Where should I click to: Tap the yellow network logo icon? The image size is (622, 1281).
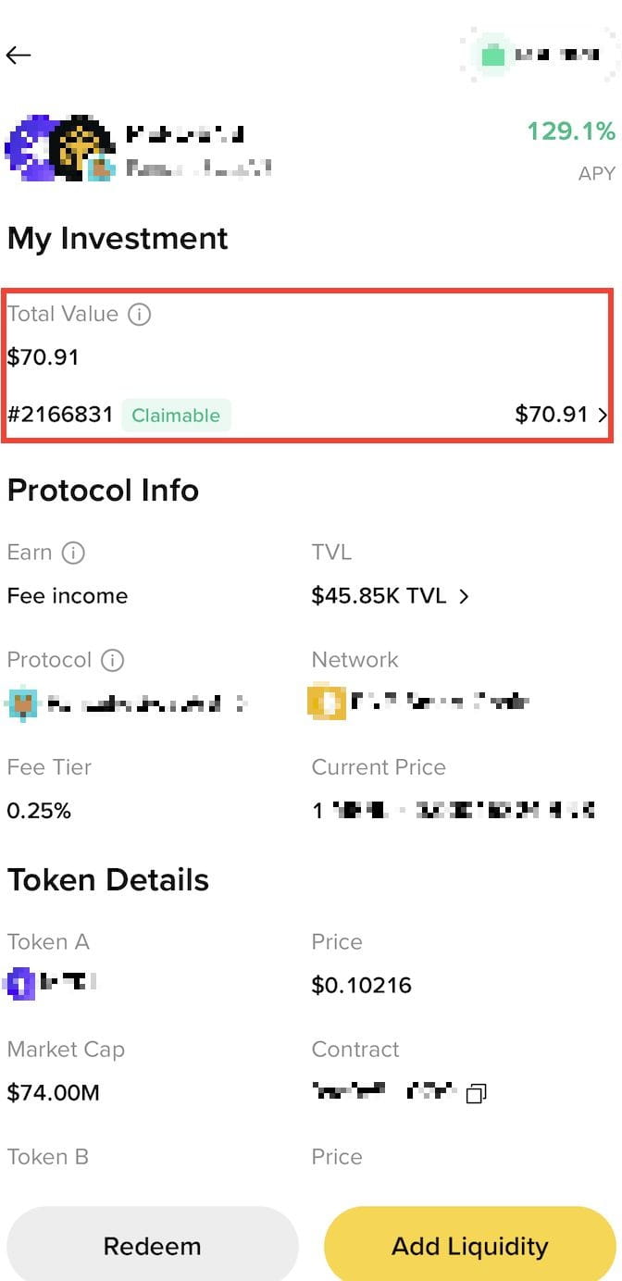click(x=326, y=703)
